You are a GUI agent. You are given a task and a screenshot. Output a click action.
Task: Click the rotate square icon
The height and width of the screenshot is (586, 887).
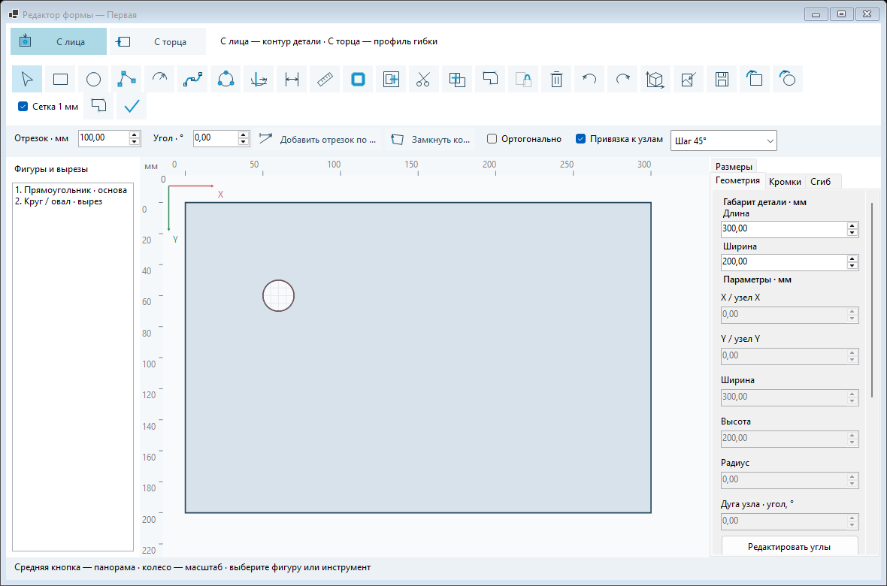755,79
